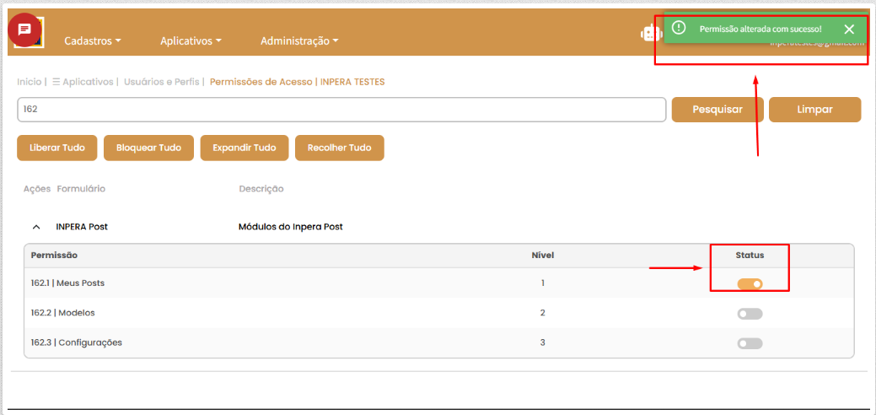
Task: Click the info icon in green notification
Action: pyautogui.click(x=679, y=27)
